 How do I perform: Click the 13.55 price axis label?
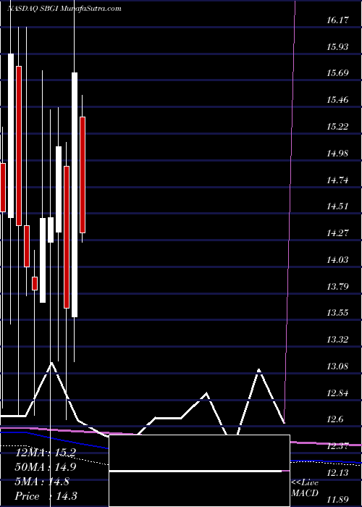(x=337, y=312)
